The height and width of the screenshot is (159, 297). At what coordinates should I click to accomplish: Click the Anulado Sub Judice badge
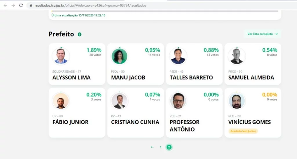pyautogui.click(x=243, y=131)
